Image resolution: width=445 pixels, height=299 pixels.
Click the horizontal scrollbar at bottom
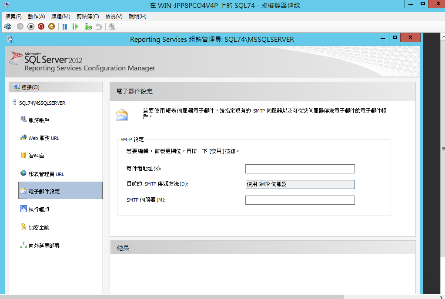pyautogui.click(x=172, y=297)
